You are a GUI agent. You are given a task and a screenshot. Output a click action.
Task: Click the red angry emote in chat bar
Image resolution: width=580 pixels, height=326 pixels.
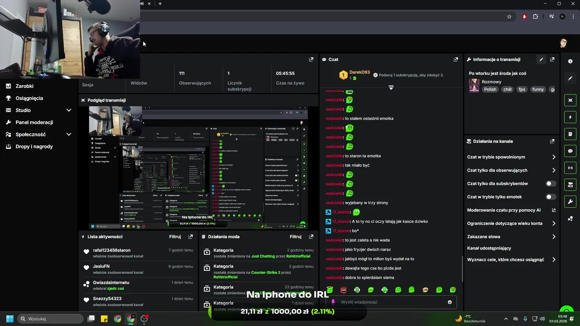tap(343, 290)
